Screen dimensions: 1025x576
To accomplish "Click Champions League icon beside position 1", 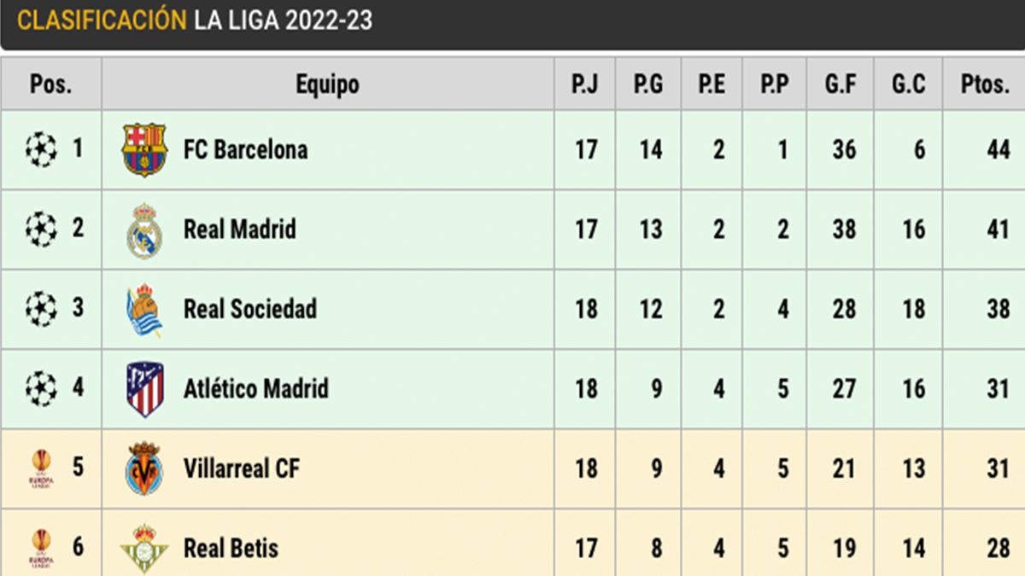I will click(x=40, y=149).
